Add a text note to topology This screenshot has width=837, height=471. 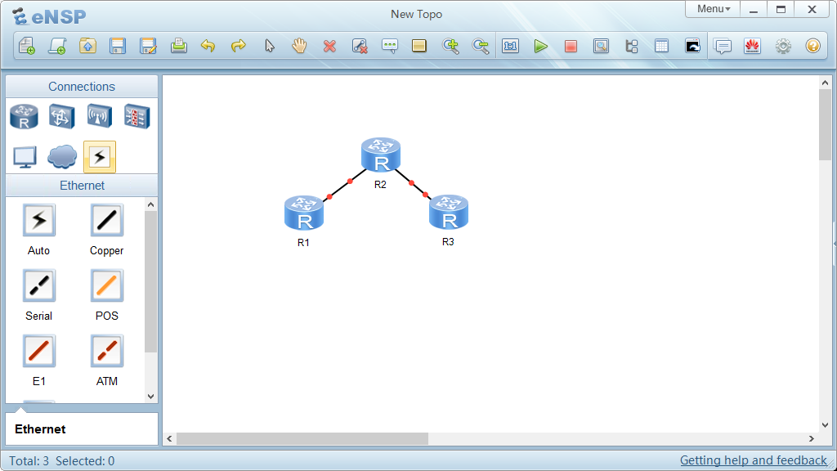[x=390, y=46]
